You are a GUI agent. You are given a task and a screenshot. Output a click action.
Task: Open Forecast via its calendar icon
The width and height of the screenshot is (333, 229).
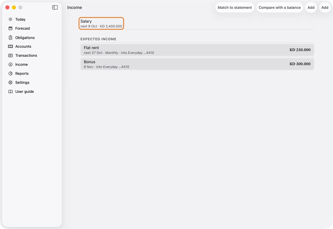pyautogui.click(x=10, y=28)
